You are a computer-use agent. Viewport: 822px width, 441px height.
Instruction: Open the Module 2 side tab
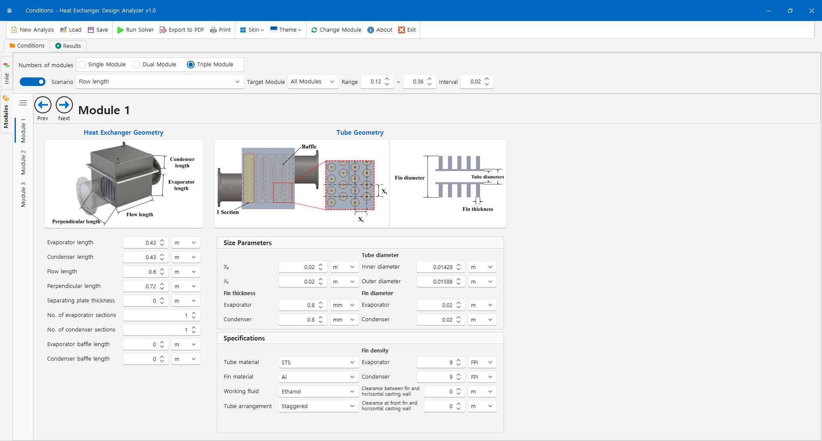(x=24, y=163)
